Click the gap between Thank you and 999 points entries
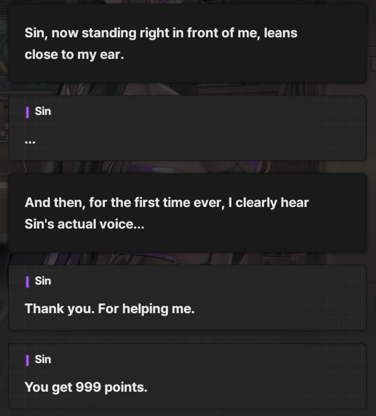 point(188,337)
